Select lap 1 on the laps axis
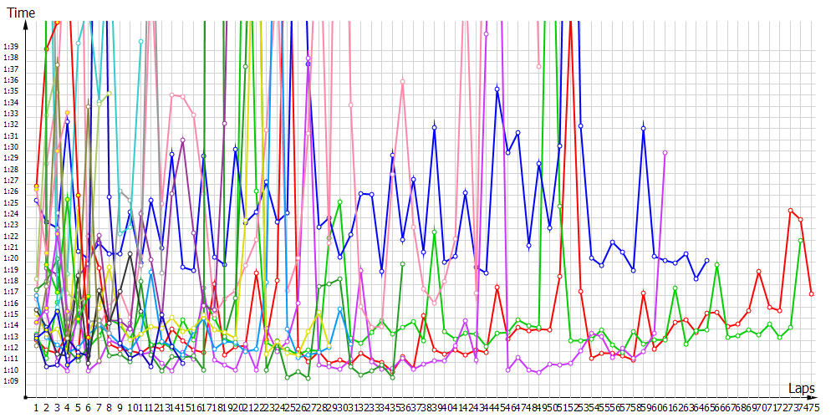 pos(36,408)
